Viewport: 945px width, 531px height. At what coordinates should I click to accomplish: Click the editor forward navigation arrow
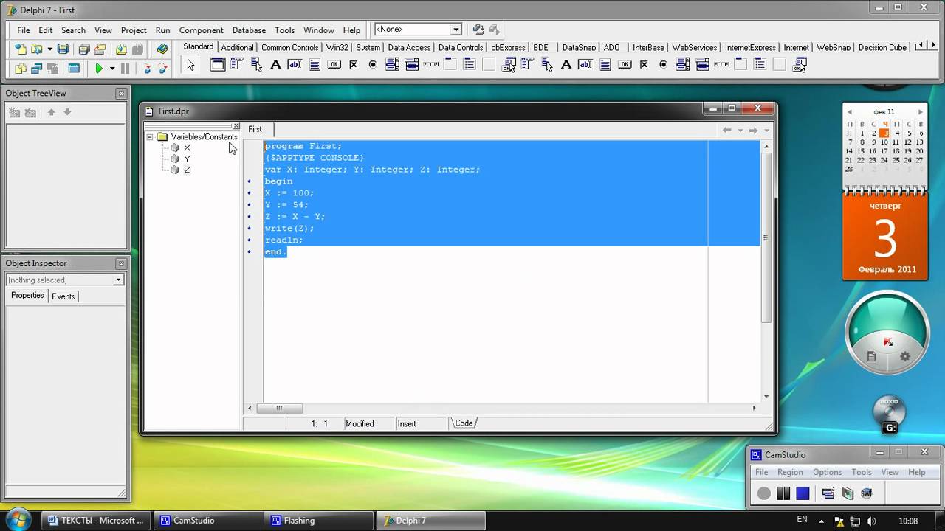tap(753, 130)
